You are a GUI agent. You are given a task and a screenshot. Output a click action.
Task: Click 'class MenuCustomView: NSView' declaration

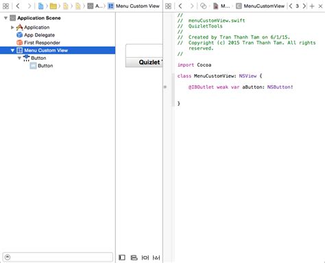tap(219, 76)
